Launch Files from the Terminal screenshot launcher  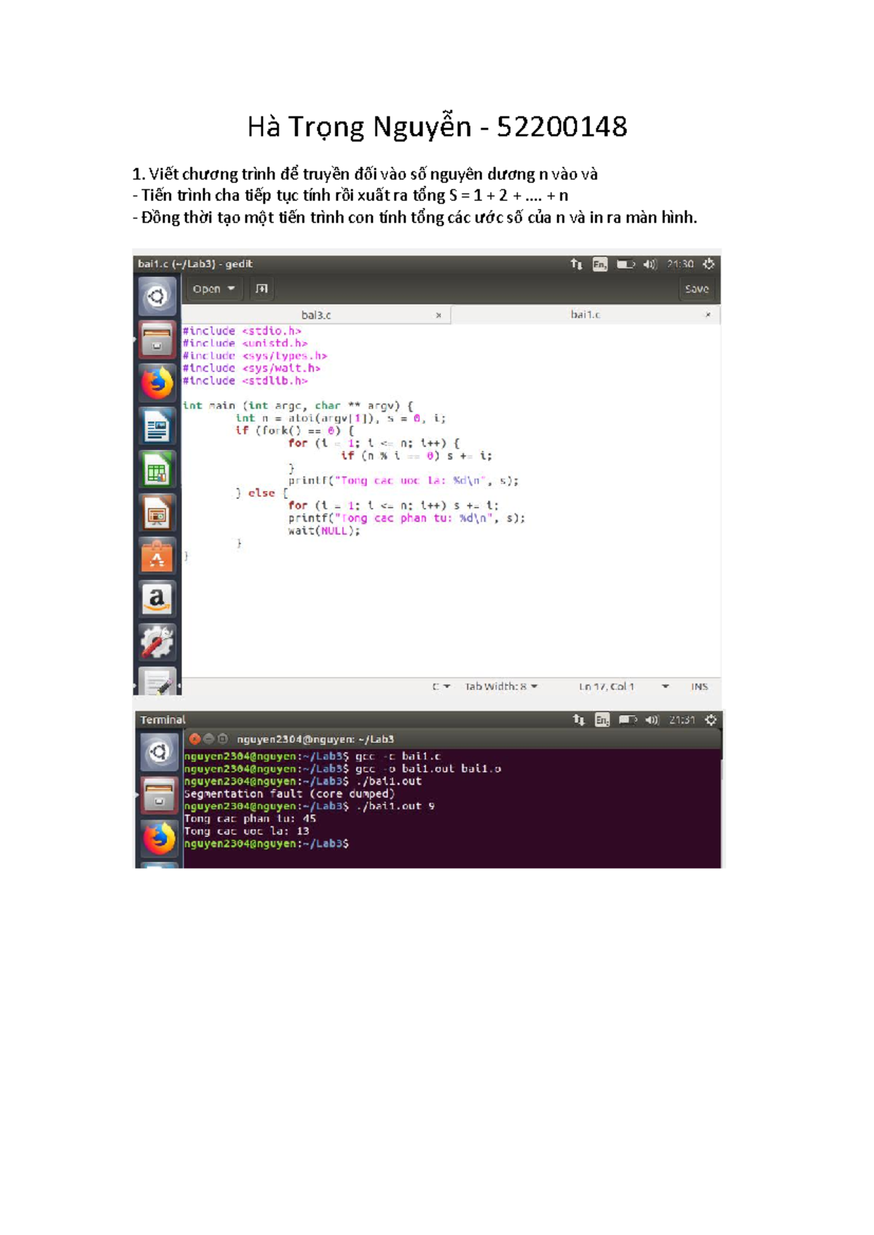pyautogui.click(x=158, y=795)
